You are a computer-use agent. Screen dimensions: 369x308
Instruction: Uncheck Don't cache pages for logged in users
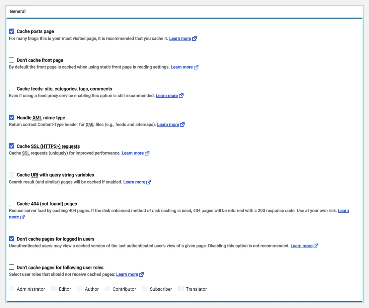click(x=12, y=239)
